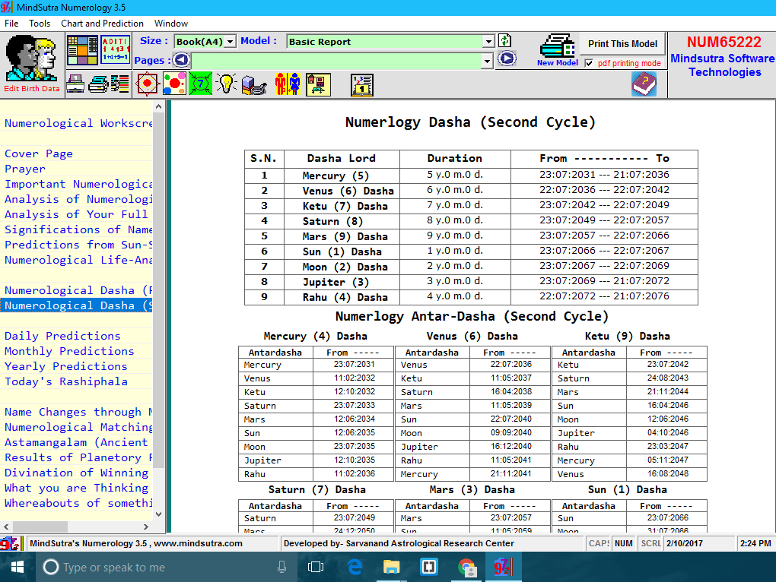Open Task View on the taskbar
The image size is (776, 582).
315,567
